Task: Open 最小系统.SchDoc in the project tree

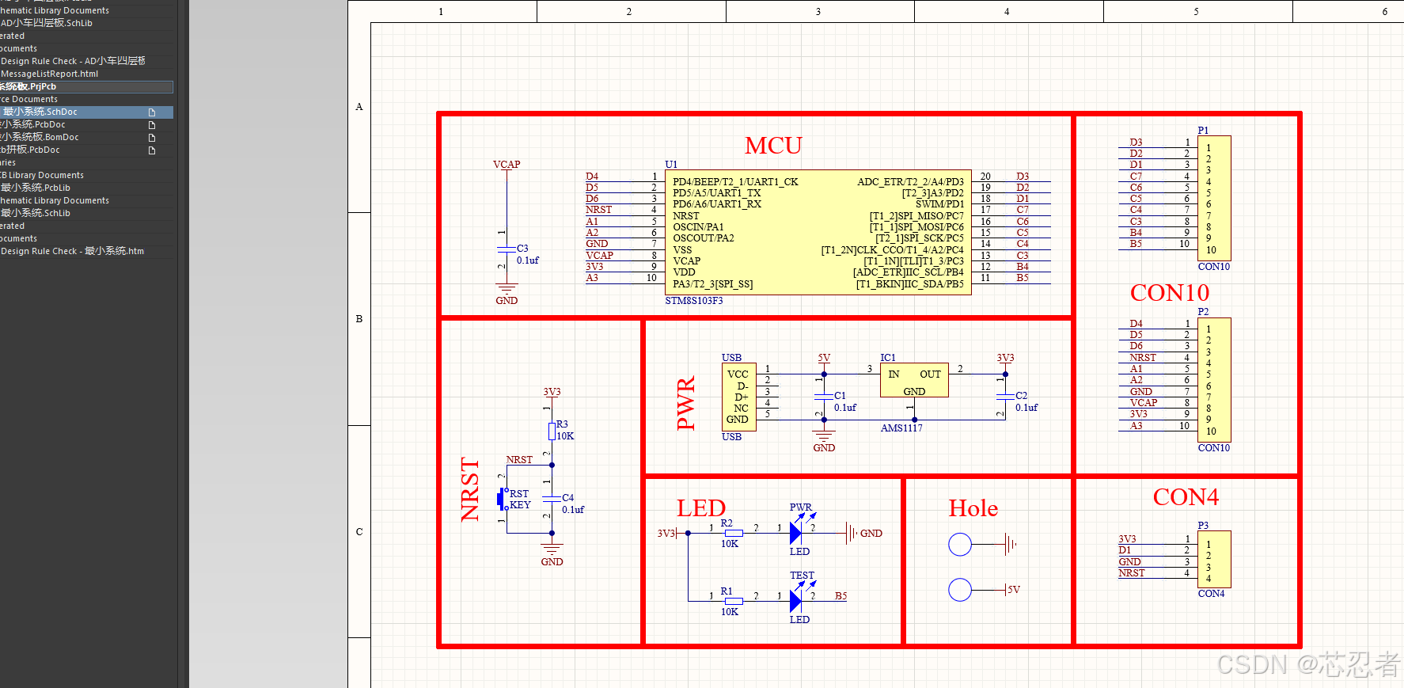Action: click(40, 112)
